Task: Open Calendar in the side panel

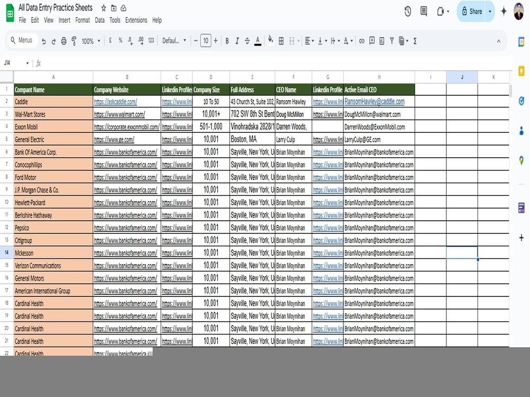Action: 522,42
